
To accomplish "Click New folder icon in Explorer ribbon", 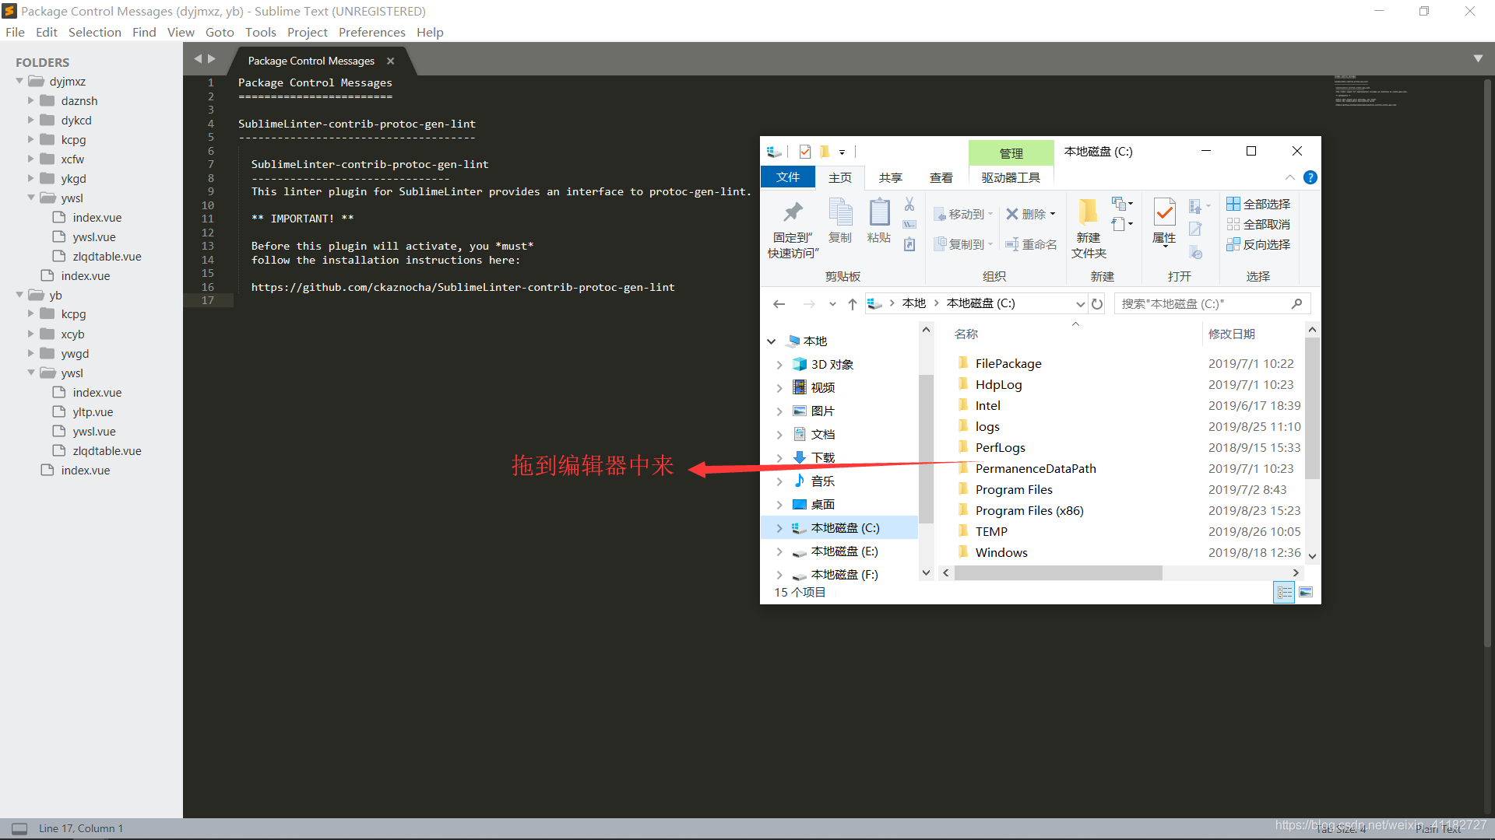I will click(x=1088, y=212).
